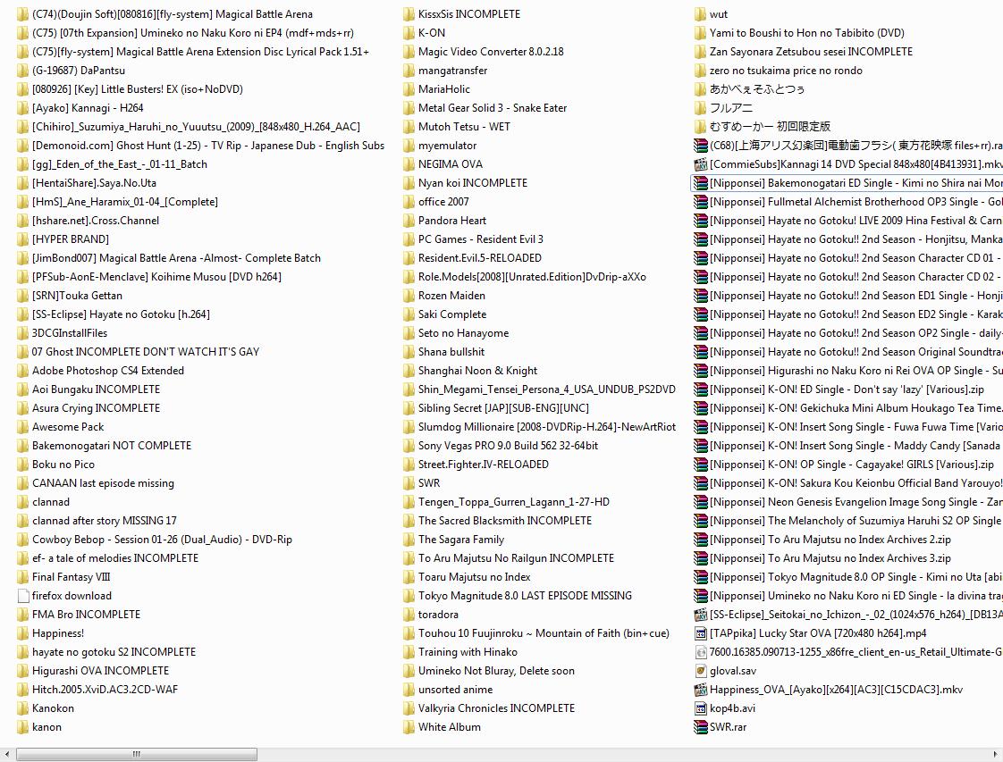Click the horizontal scrollbar thumb
This screenshot has width=1003, height=762.
pos(136,754)
